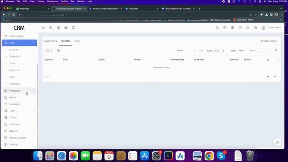Open the briefcase projects icon in toolbar
This screenshot has width=288, height=162.
coord(66,28)
